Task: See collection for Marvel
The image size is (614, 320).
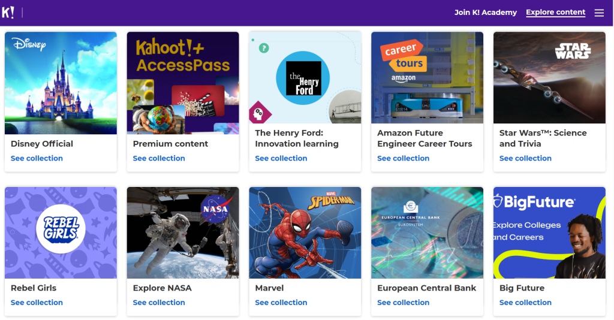Action: 281,303
